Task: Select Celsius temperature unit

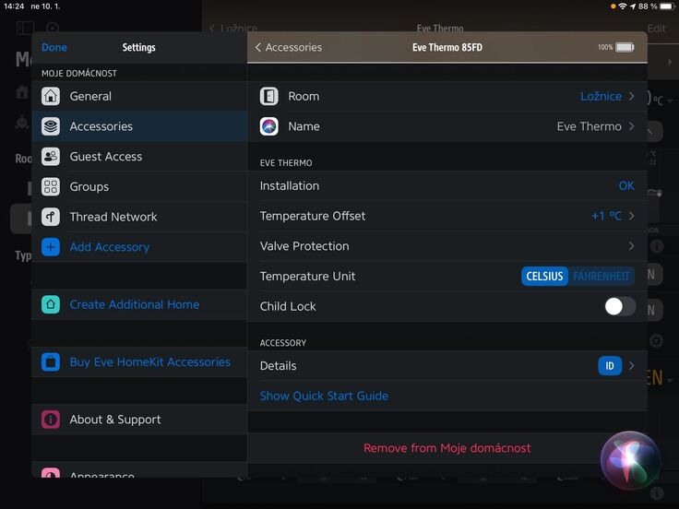Action: point(544,277)
